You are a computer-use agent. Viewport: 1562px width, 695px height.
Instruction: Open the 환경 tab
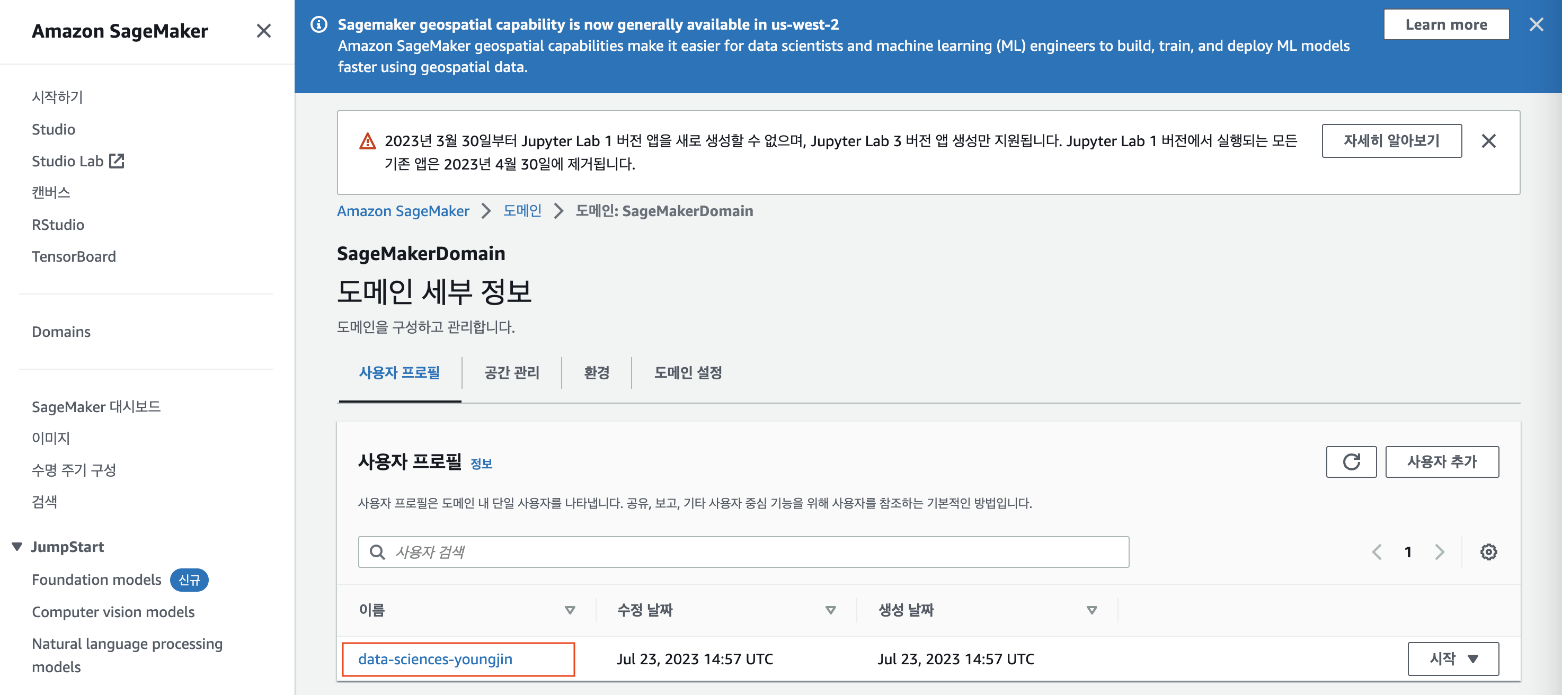(596, 373)
